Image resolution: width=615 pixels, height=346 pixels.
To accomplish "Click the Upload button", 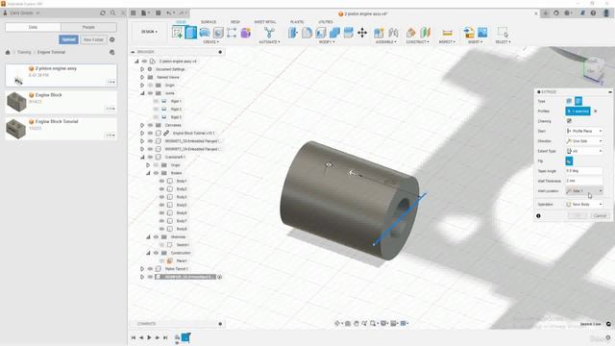I will (68, 39).
